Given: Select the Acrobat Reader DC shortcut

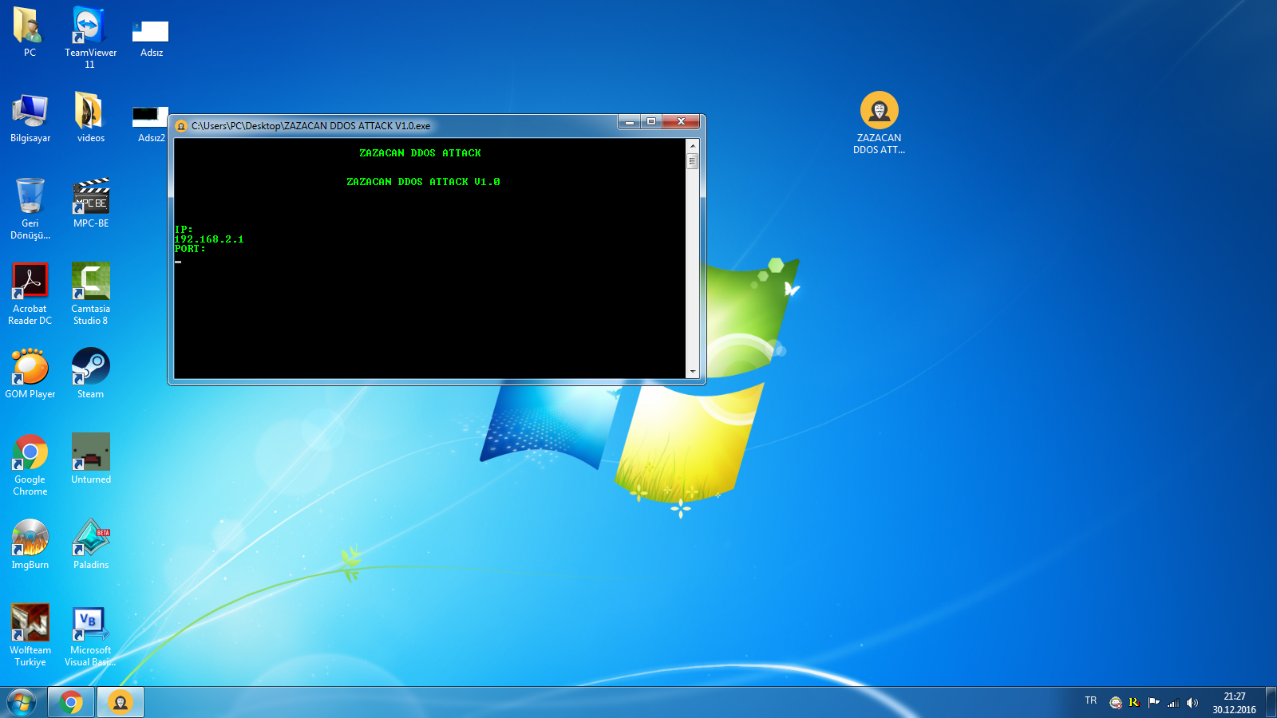Looking at the screenshot, I should (x=30, y=294).
